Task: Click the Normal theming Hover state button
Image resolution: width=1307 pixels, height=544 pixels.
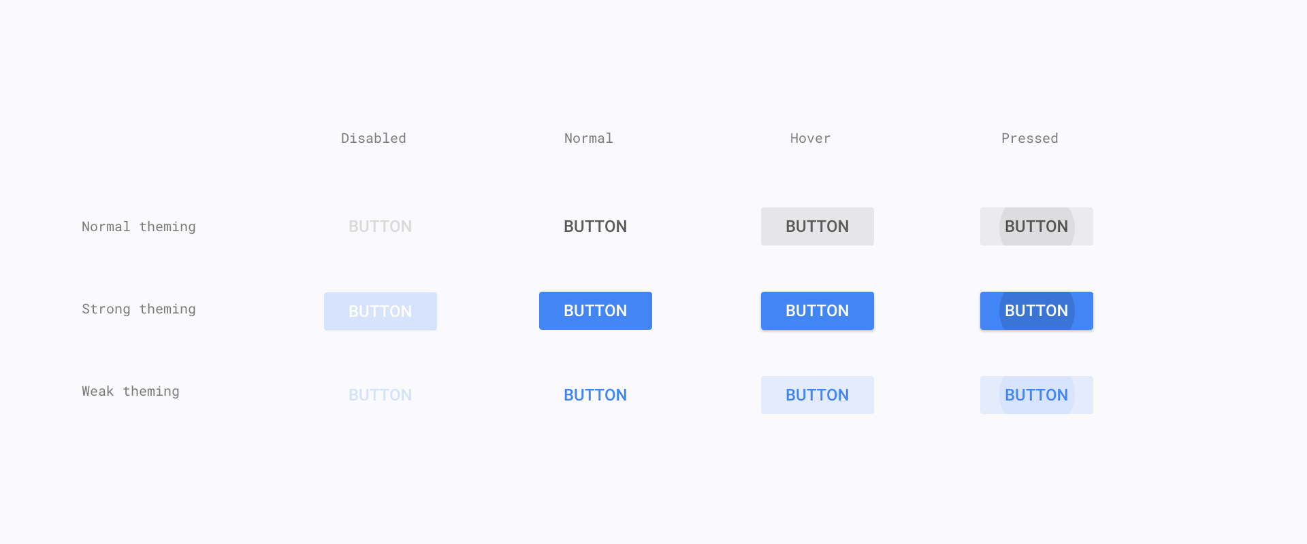Action: tap(817, 226)
